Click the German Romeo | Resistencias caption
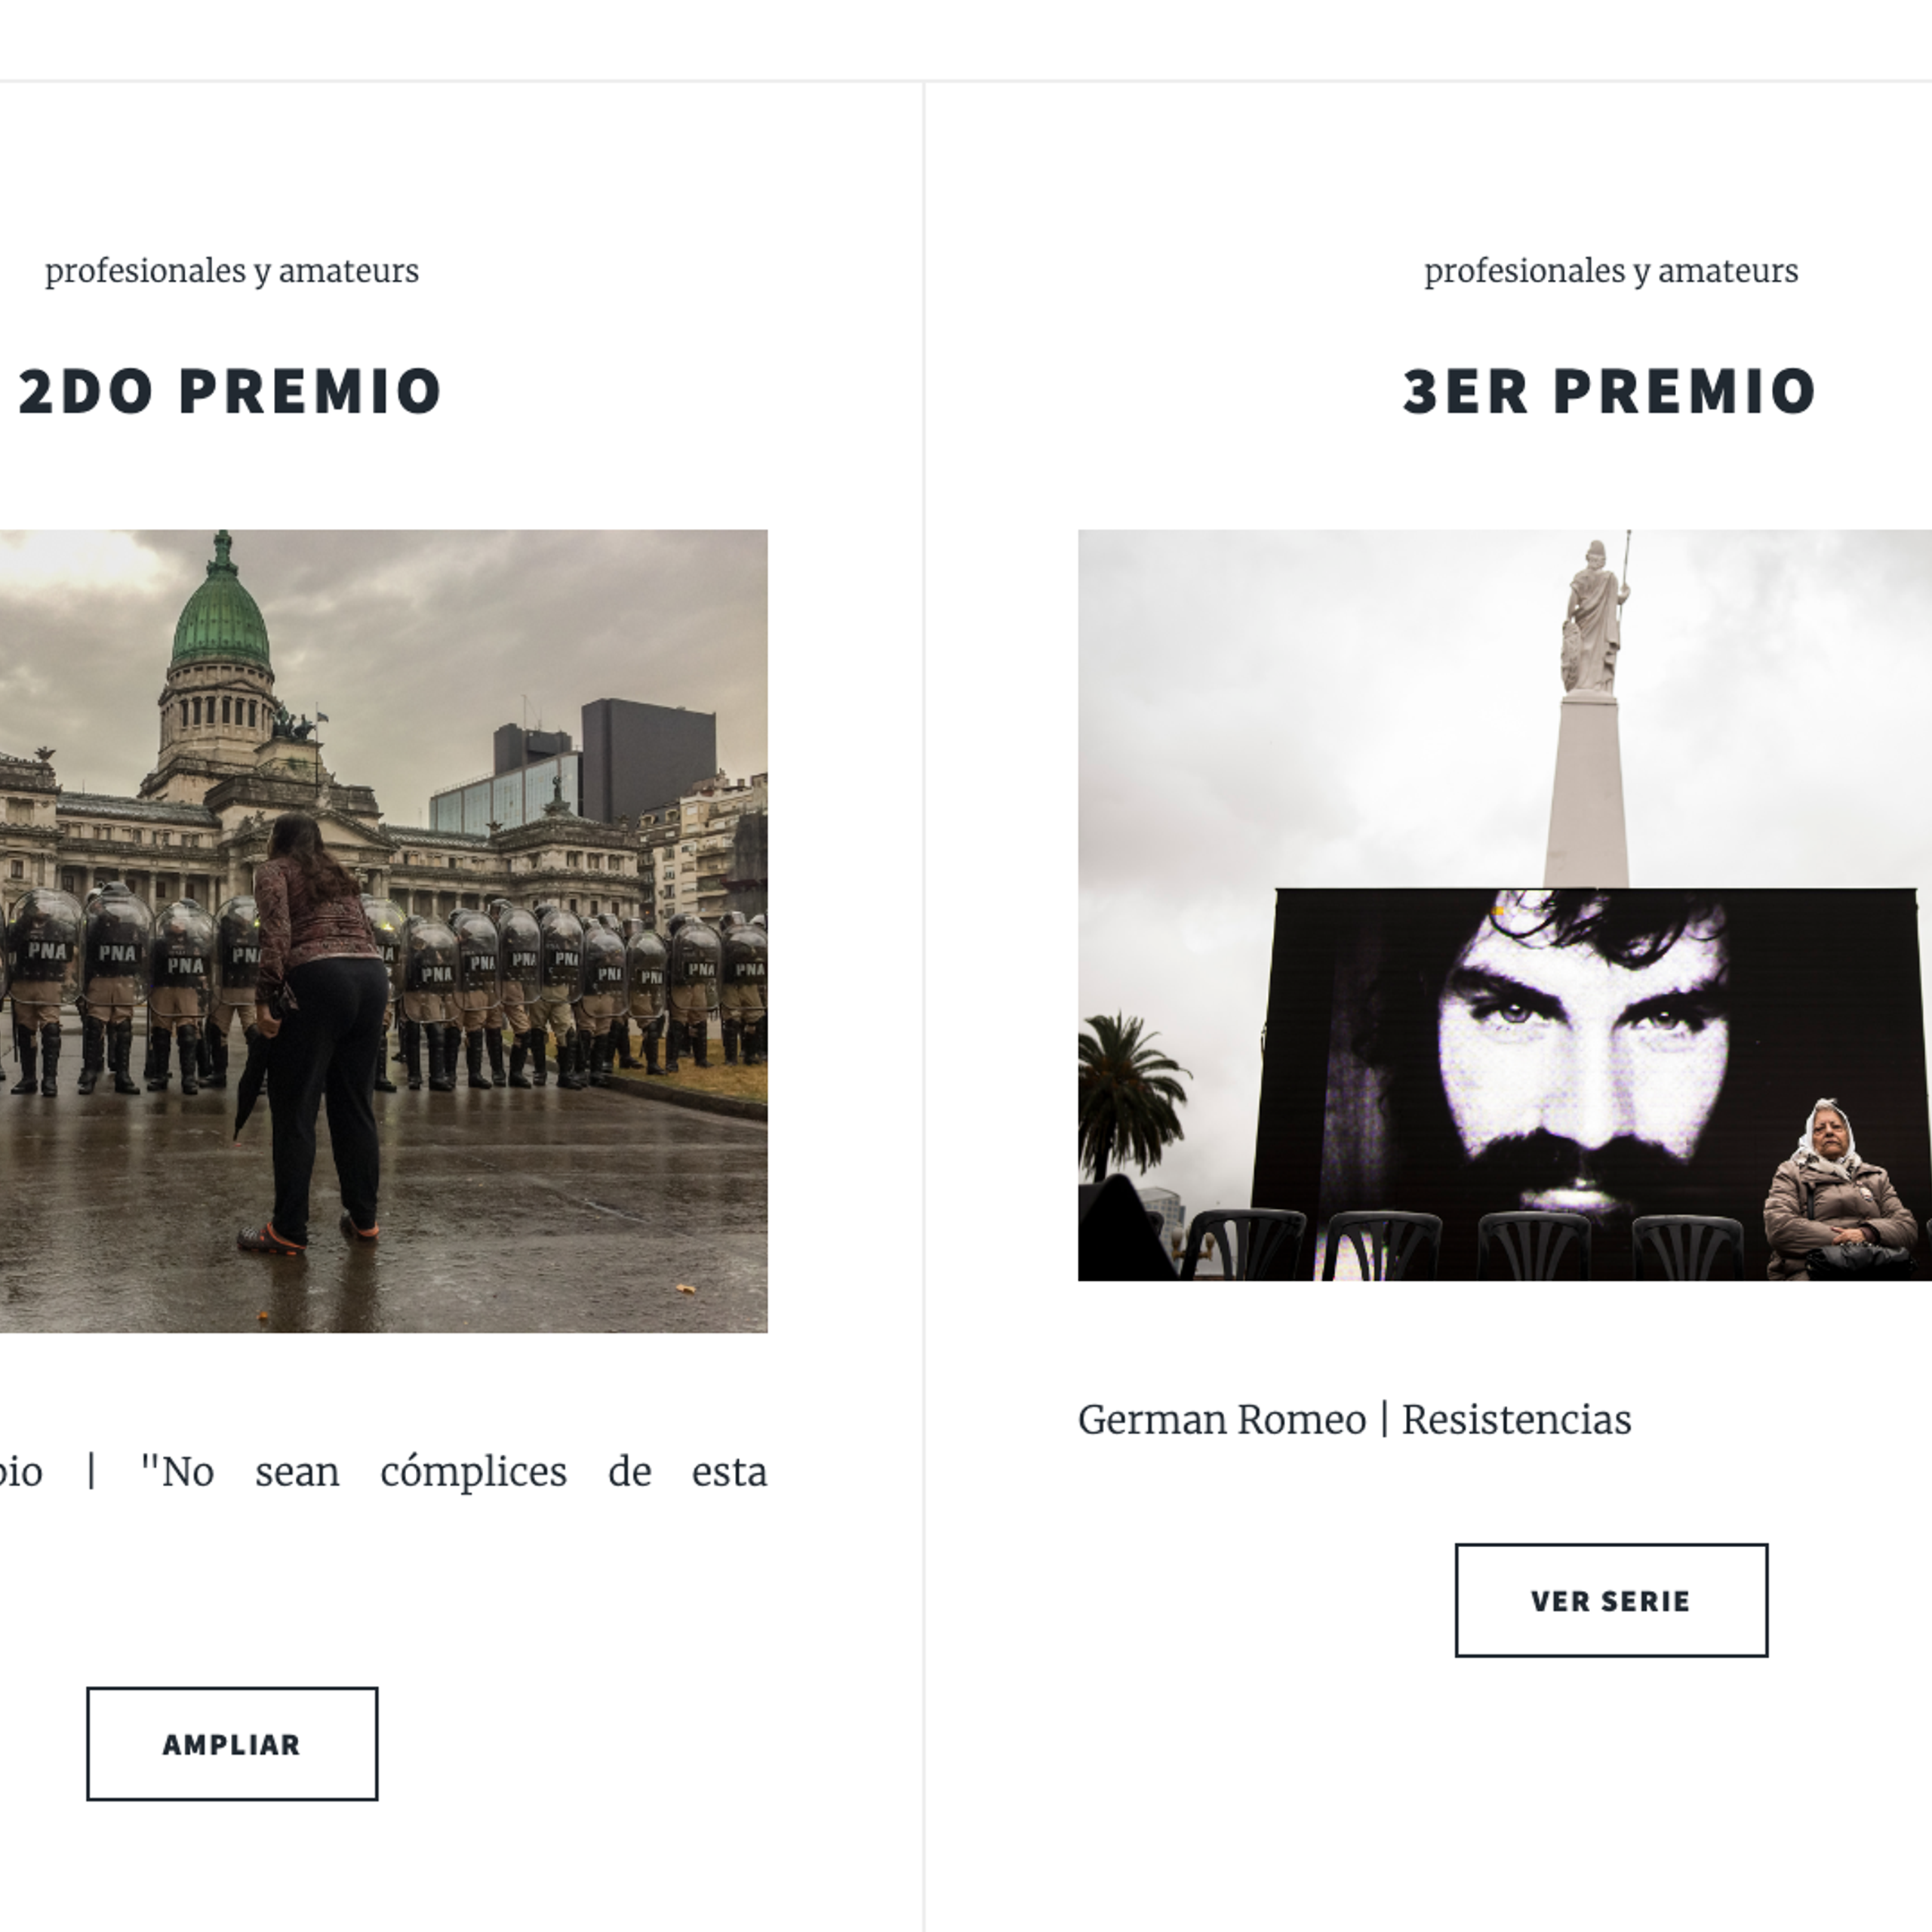Image resolution: width=1932 pixels, height=1932 pixels. 1354,1420
